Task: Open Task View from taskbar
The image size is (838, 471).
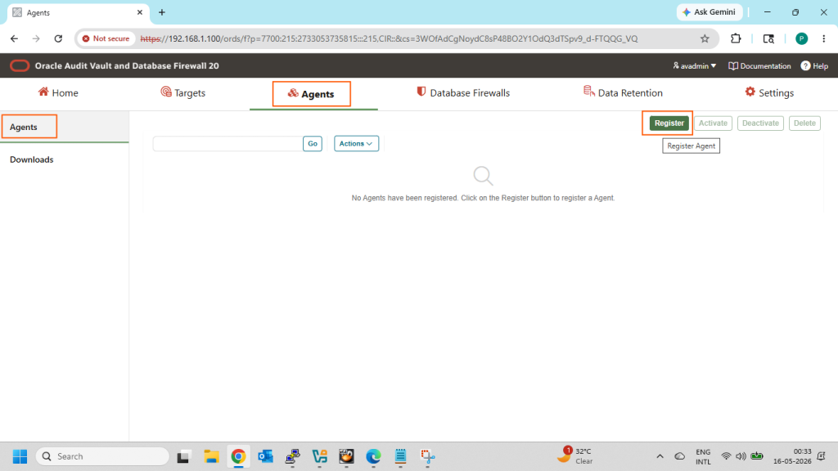Action: point(183,456)
